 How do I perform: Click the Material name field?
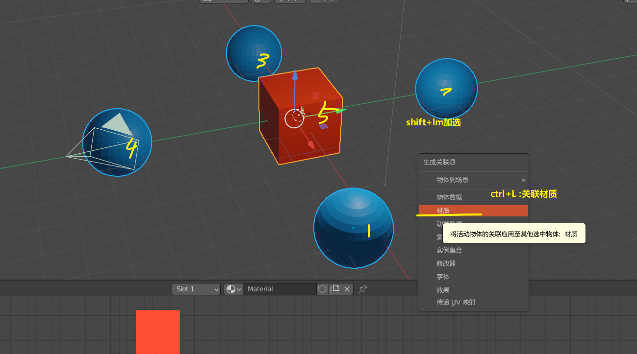[280, 289]
